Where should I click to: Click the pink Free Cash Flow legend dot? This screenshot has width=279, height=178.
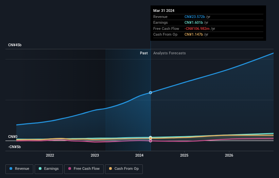[x=70, y=168]
